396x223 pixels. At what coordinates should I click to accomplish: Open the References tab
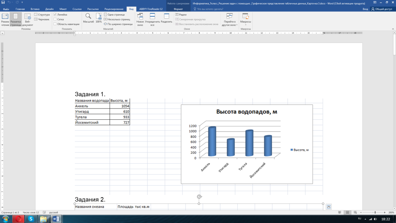[77, 9]
